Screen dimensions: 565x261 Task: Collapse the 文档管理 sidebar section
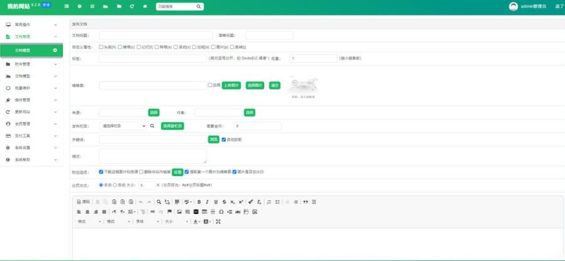point(31,36)
